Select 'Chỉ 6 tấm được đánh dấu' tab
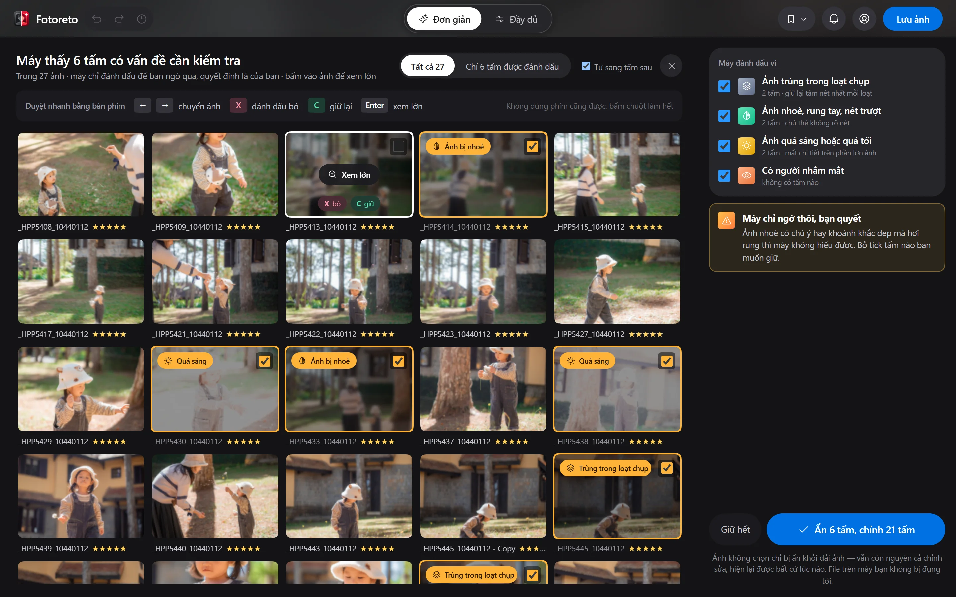Image resolution: width=956 pixels, height=597 pixels. pyautogui.click(x=512, y=66)
